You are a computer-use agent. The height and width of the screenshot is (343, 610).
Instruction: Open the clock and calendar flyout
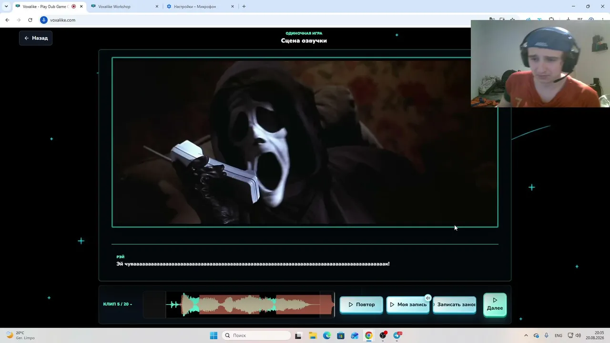click(595, 335)
